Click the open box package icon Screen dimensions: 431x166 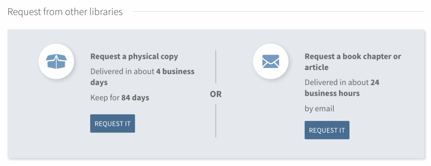pyautogui.click(x=56, y=61)
